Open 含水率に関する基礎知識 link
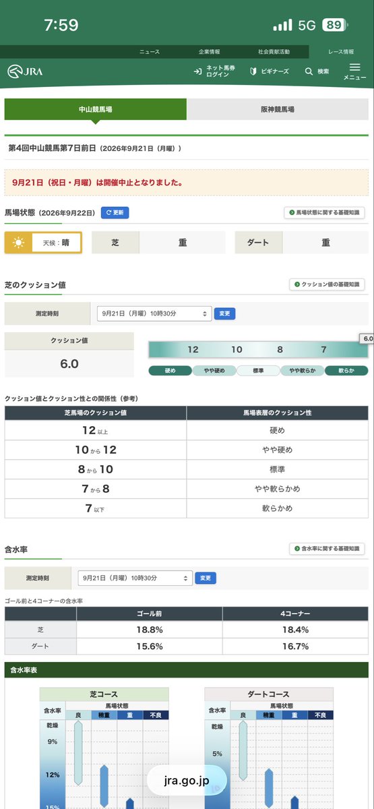Screen dimensions: 374x809 [x=327, y=549]
